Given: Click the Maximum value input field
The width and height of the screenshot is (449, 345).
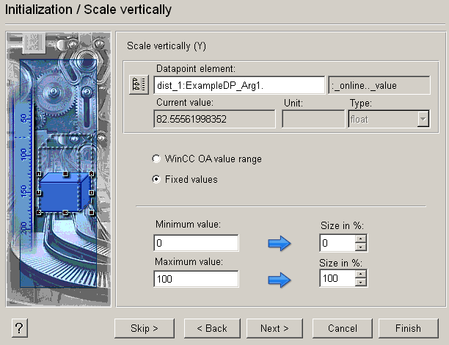Looking at the screenshot, I should coord(196,279).
